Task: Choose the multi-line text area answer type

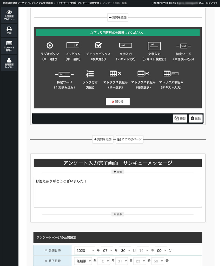Action: point(154,46)
